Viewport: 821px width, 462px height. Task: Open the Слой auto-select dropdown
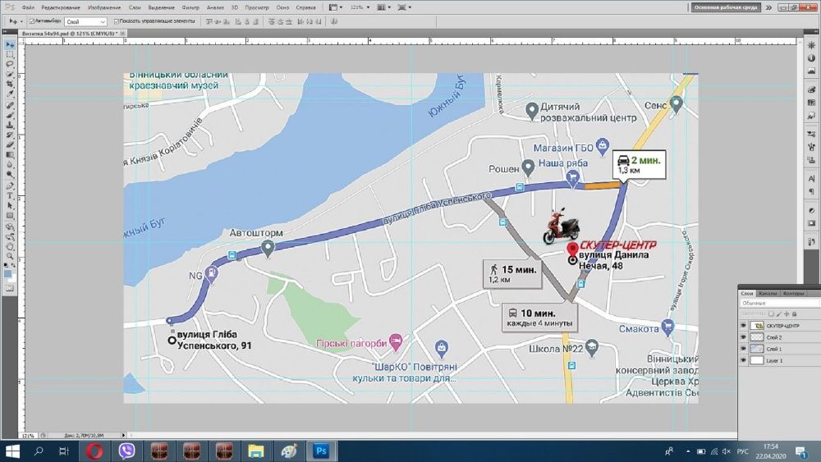tap(85, 21)
